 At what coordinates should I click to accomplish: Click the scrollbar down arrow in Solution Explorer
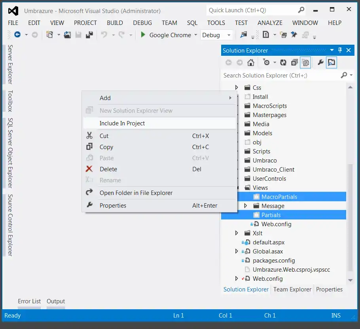coord(350,280)
